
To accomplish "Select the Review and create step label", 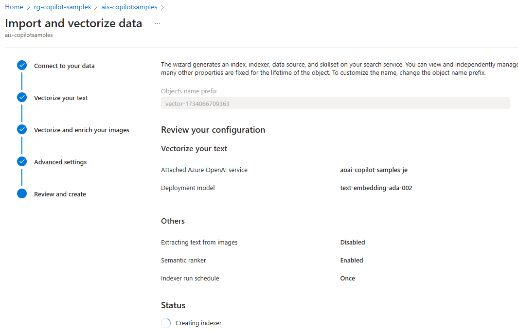I will (x=60, y=194).
